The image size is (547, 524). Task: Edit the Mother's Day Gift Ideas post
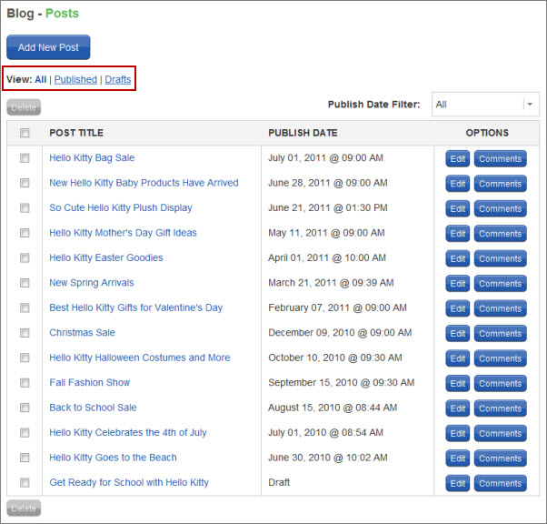[x=458, y=234]
